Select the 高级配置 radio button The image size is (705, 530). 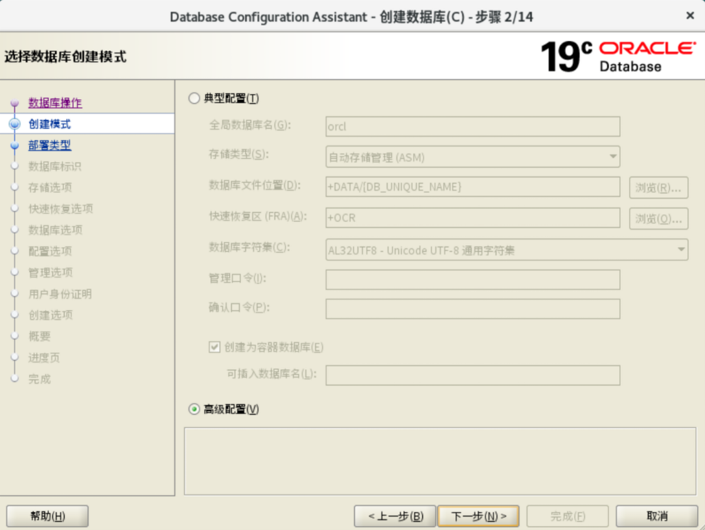click(x=194, y=409)
